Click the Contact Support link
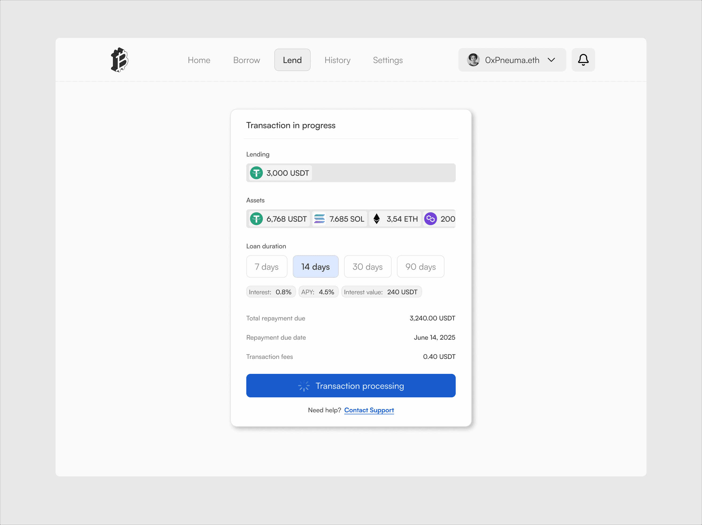This screenshot has width=702, height=525. tap(369, 410)
